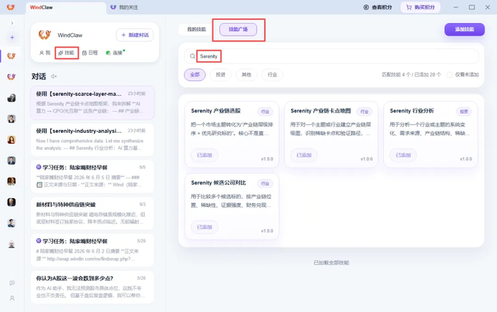Expand the left sidebar with the chevron arrow

12,23
